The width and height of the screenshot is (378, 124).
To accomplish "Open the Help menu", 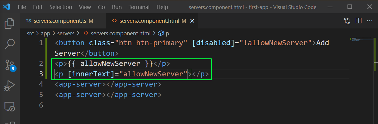I will tap(162, 7).
